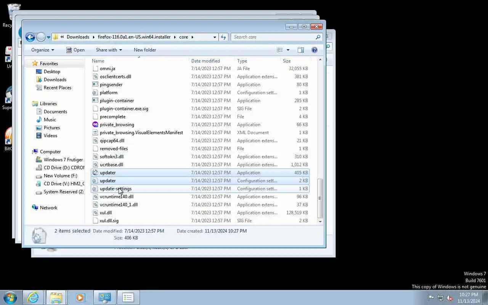Screen dimensions: 488x305
Task: Sort by the Size column header
Action: tap(287, 61)
